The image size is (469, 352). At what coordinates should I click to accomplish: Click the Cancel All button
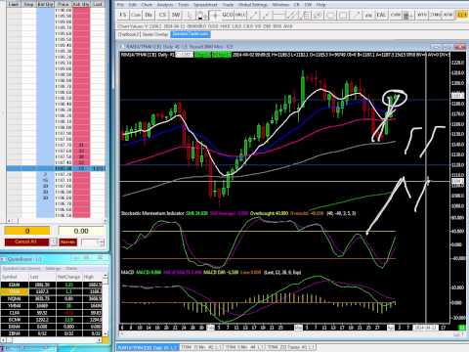click(26, 242)
